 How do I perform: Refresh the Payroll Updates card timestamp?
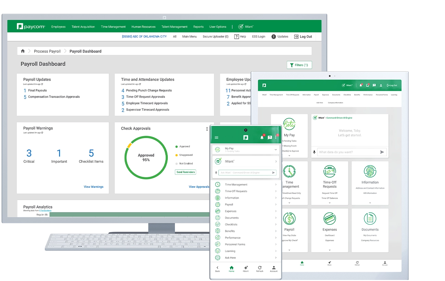tap(42, 84)
